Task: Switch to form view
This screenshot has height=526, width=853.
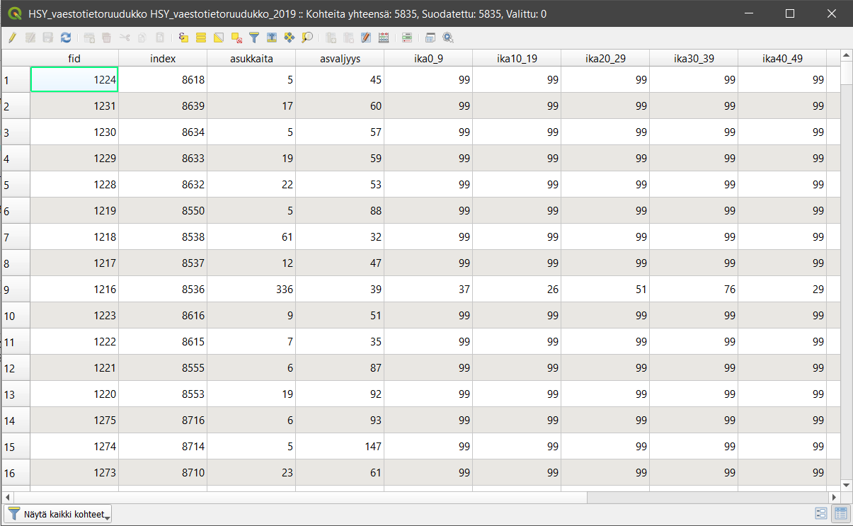Action: coord(822,513)
